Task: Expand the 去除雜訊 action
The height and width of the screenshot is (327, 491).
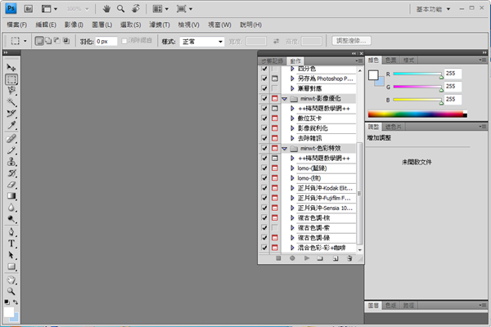Action: click(293, 138)
